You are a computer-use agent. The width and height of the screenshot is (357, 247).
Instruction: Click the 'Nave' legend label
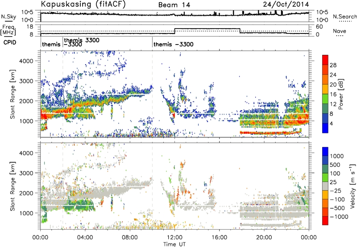tap(339, 31)
